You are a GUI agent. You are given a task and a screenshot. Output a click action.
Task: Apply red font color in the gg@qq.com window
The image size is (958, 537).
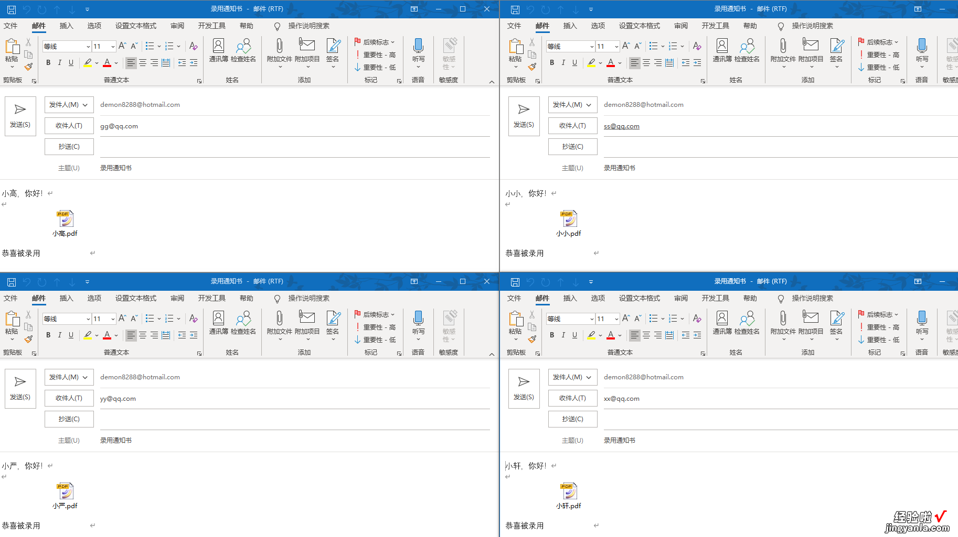107,63
